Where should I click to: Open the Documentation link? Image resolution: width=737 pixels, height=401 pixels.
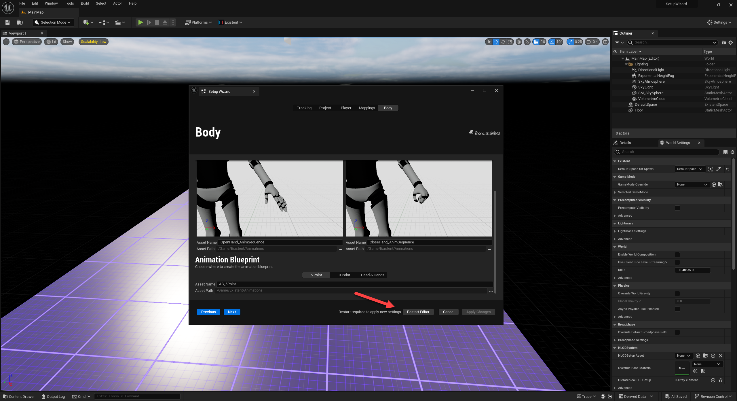487,133
